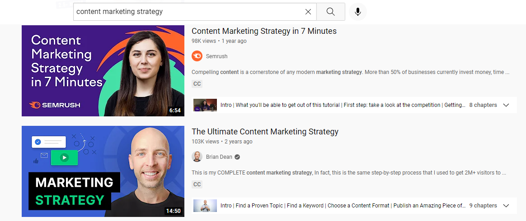The image size is (526, 221).
Task: Click the '98K views' text
Action: coord(204,41)
